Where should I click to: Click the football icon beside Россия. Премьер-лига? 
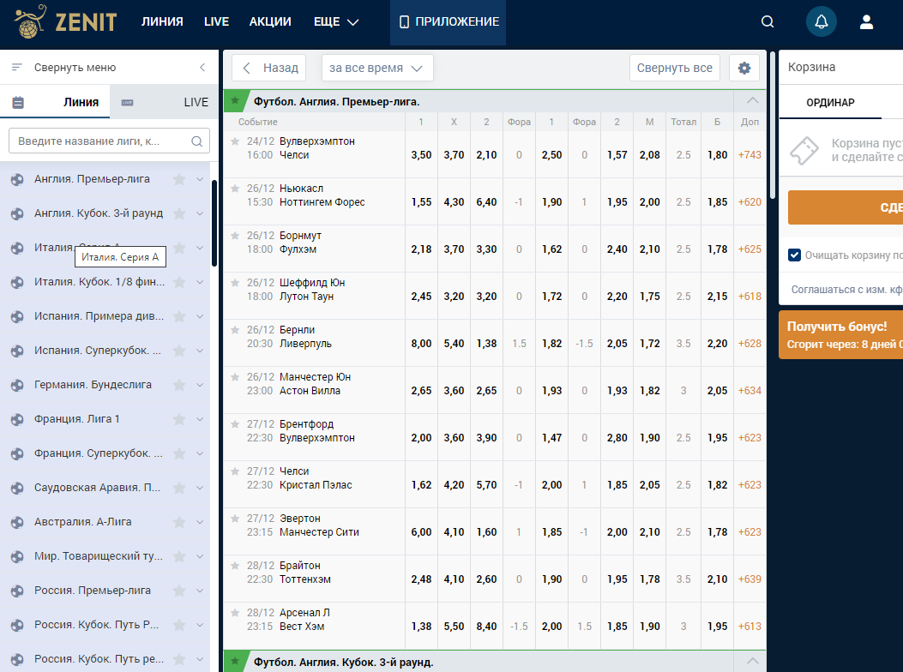[17, 591]
